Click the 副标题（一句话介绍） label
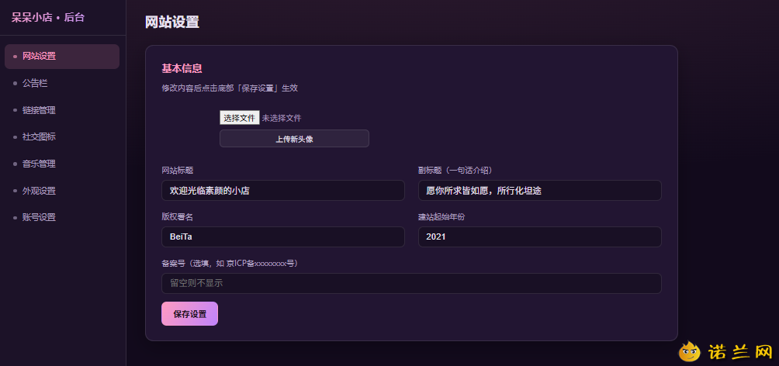The image size is (779, 366). point(455,171)
